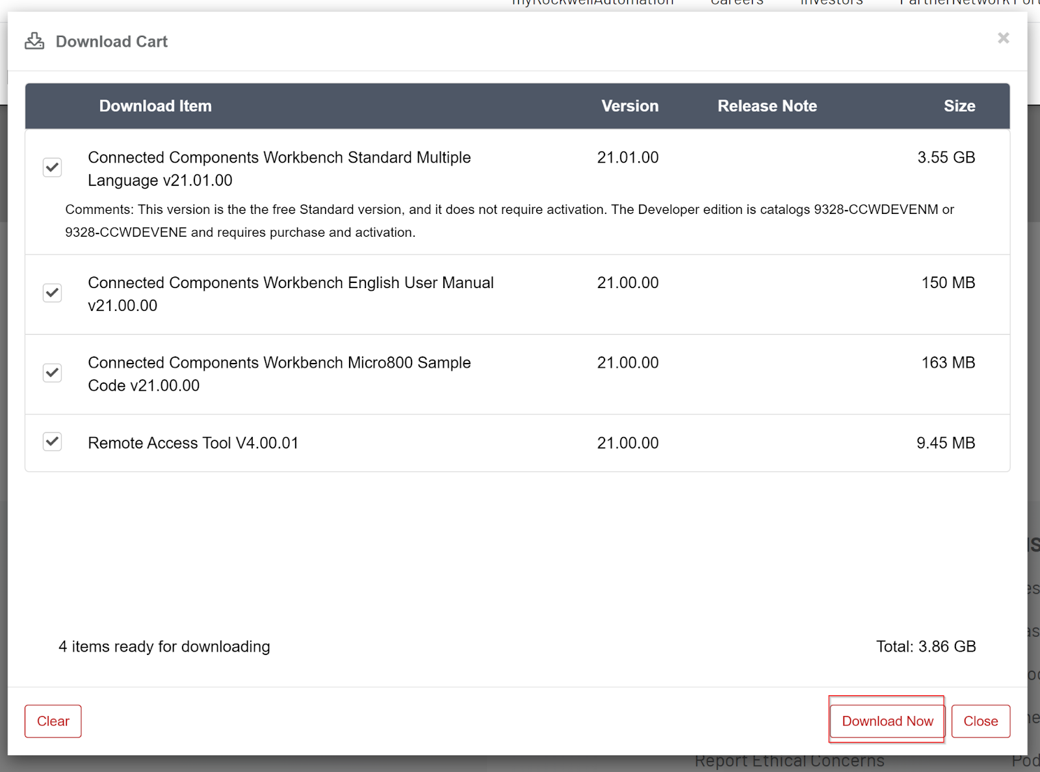1040x772 pixels.
Task: Click the Download Cart title text
Action: tap(112, 42)
